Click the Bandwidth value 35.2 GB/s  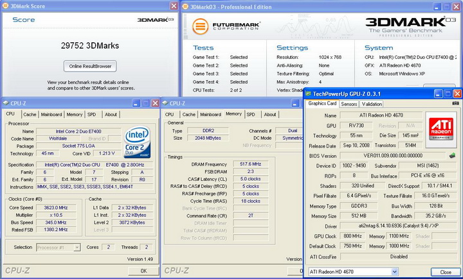click(435, 216)
